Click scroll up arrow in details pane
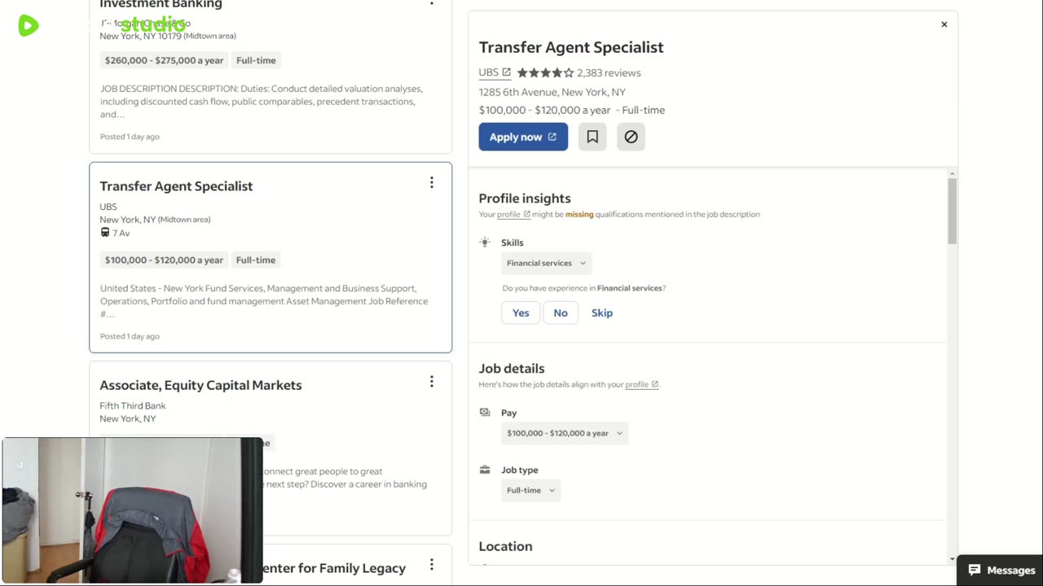 pos(952,173)
